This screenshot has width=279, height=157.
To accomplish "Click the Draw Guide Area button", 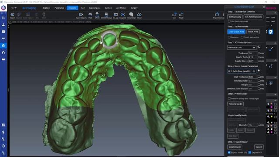I will [x=236, y=32].
